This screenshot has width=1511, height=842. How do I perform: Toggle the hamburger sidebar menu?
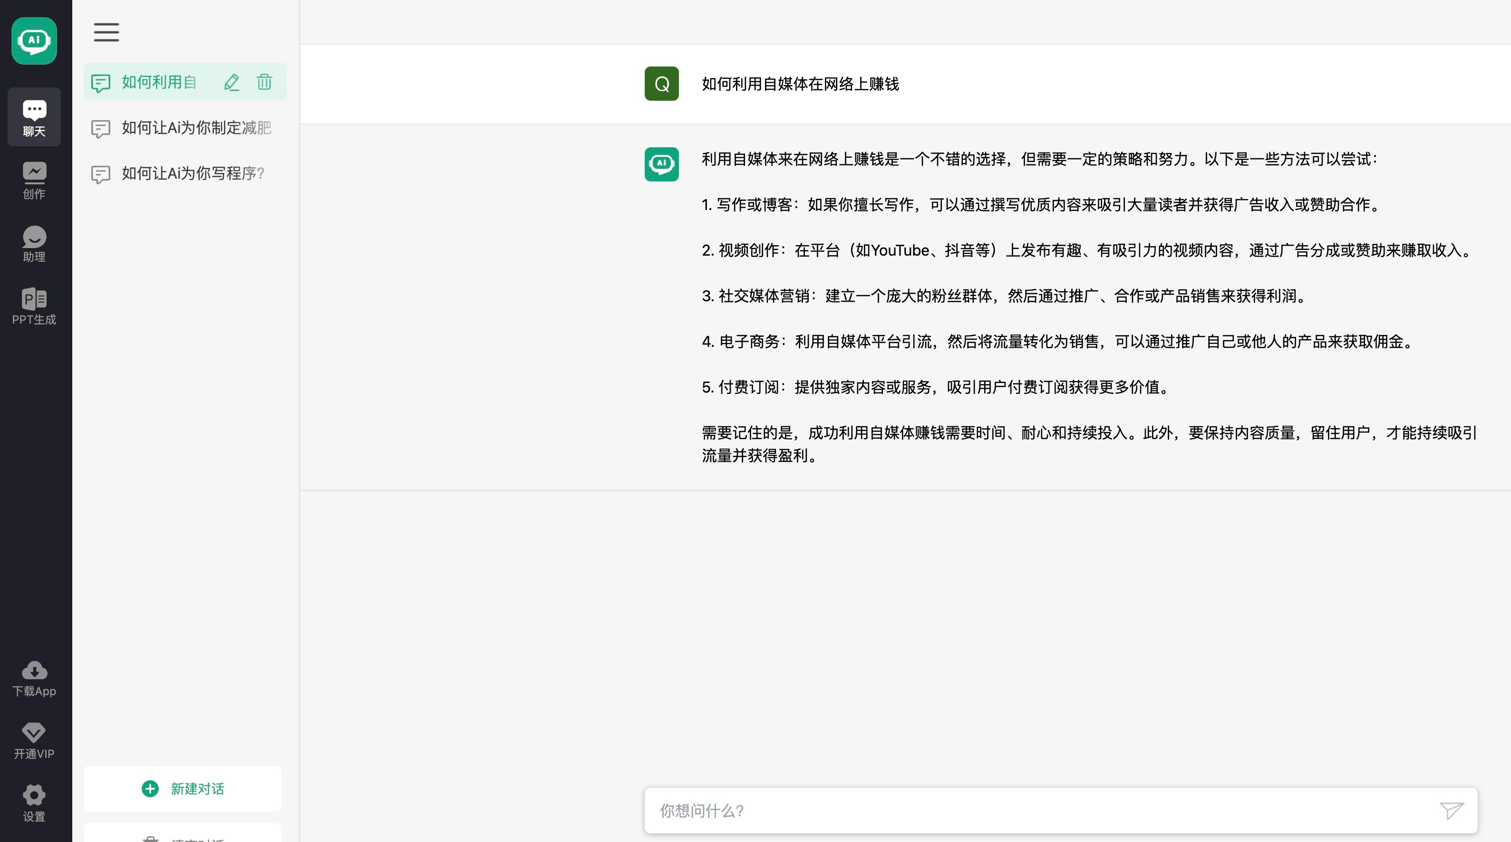tap(106, 32)
